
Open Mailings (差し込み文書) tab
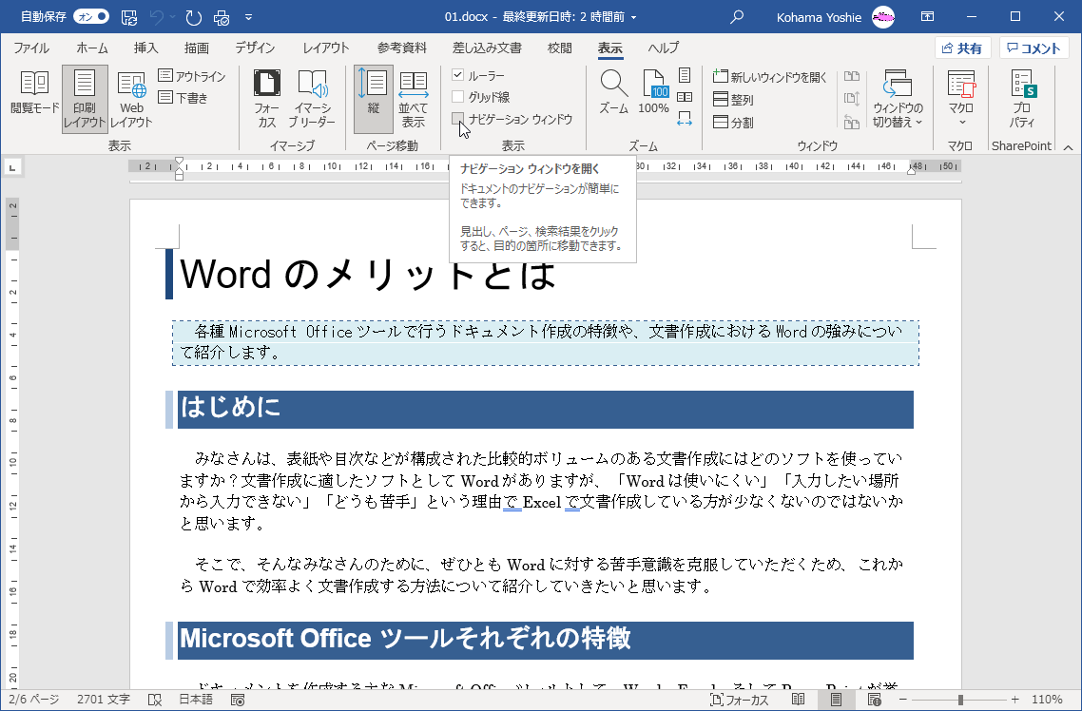click(x=487, y=48)
